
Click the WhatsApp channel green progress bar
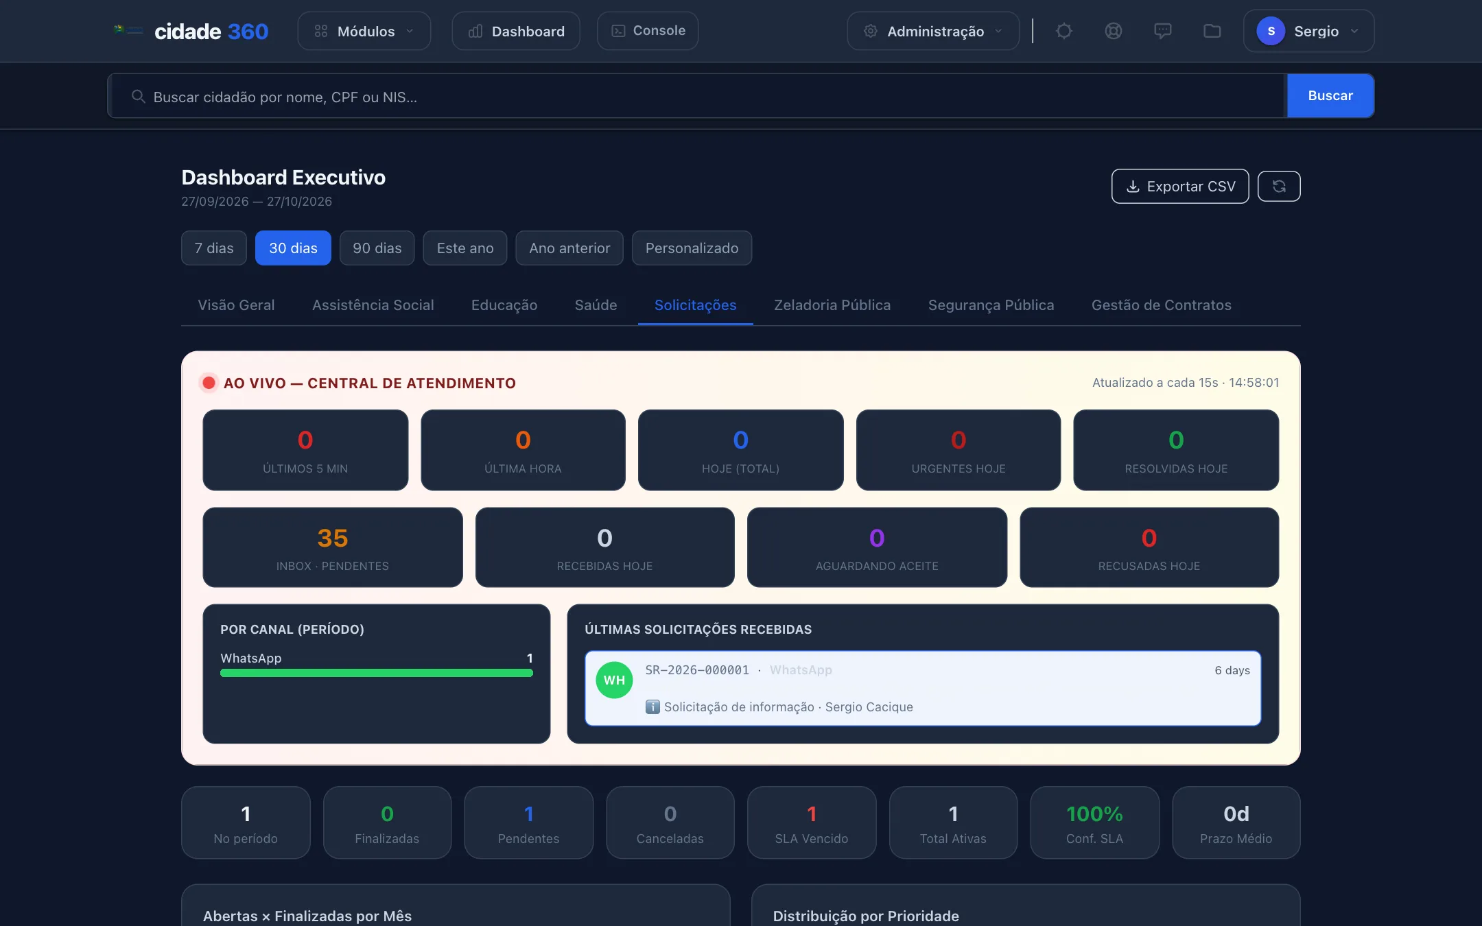tap(377, 674)
